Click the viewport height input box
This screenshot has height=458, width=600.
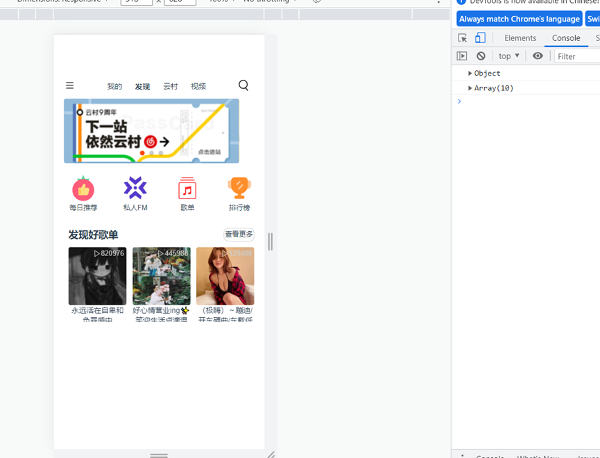click(x=180, y=1)
